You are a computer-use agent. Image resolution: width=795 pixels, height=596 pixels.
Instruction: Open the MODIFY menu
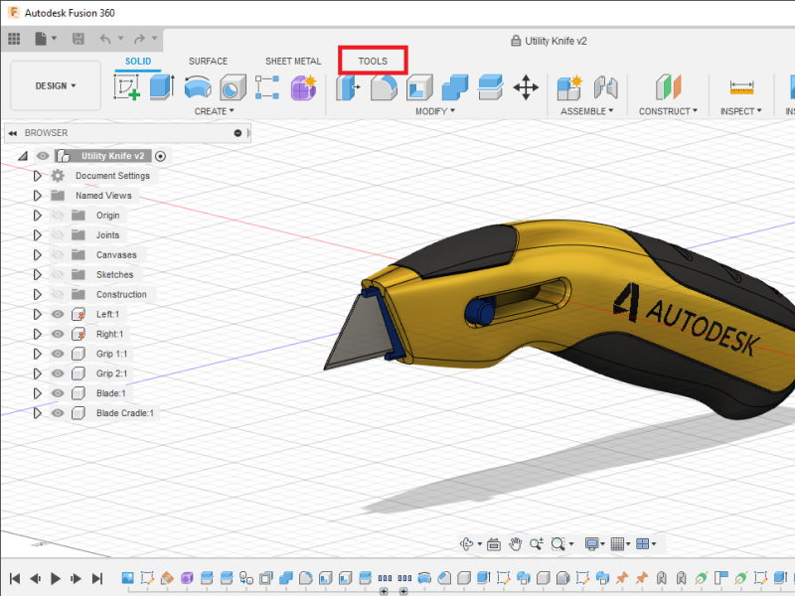click(x=435, y=111)
